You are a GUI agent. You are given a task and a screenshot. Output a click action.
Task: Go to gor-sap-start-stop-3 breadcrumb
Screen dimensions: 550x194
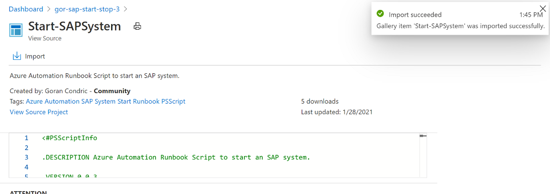pyautogui.click(x=87, y=9)
